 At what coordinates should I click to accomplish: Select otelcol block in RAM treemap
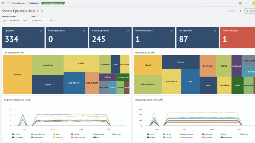point(148,65)
